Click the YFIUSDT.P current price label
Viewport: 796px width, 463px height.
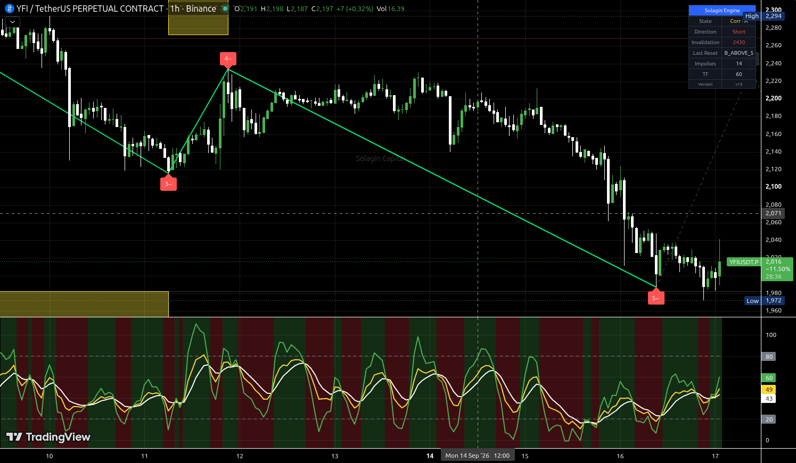760,268
